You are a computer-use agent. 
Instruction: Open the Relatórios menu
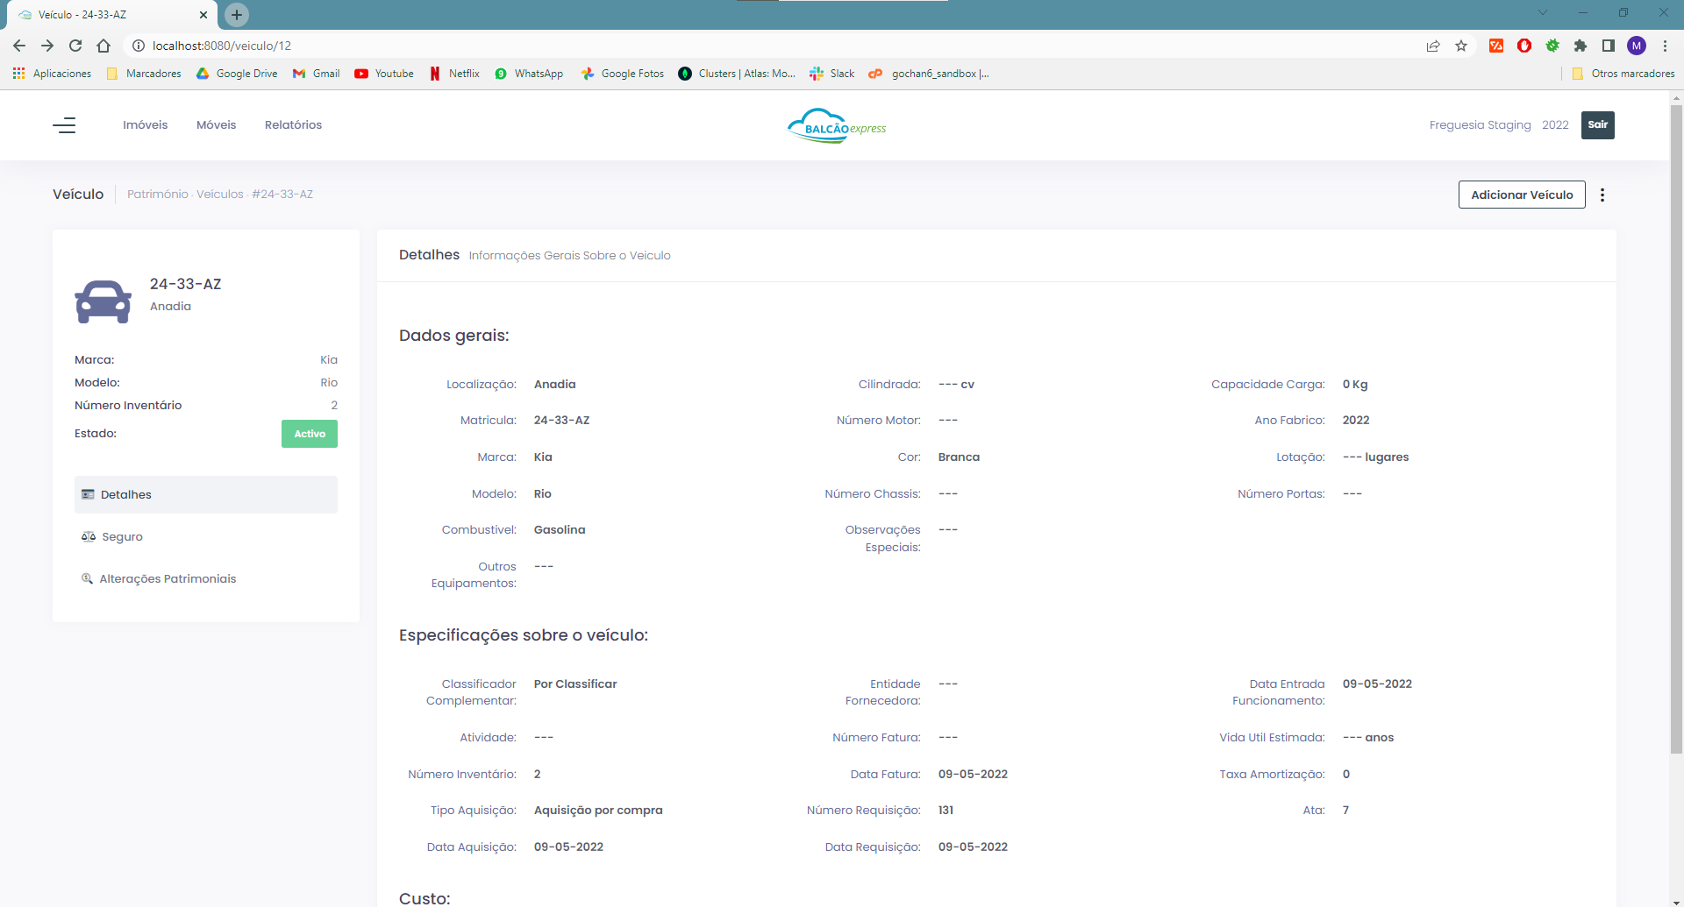click(293, 125)
